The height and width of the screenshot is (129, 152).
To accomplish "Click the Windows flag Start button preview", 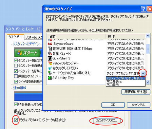I will point(27,53).
